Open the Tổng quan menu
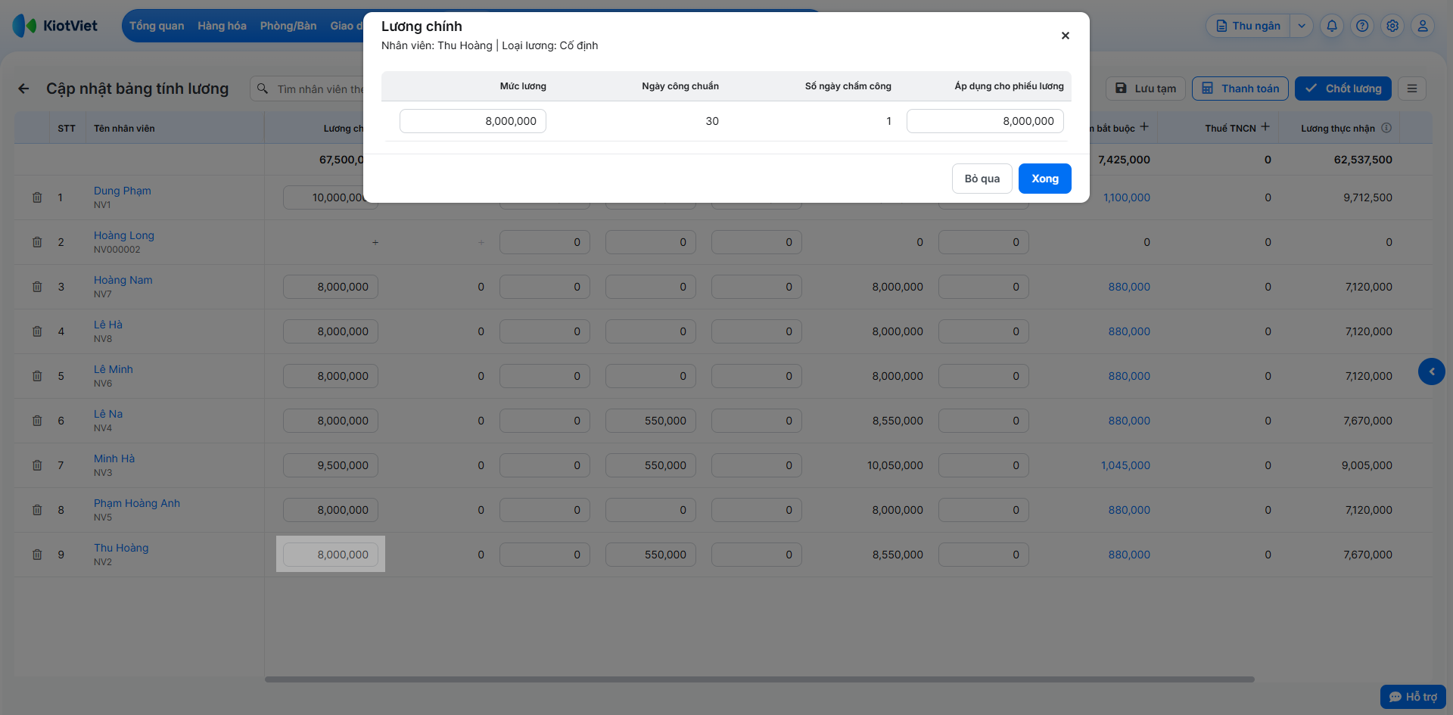This screenshot has height=715, width=1453. click(157, 26)
